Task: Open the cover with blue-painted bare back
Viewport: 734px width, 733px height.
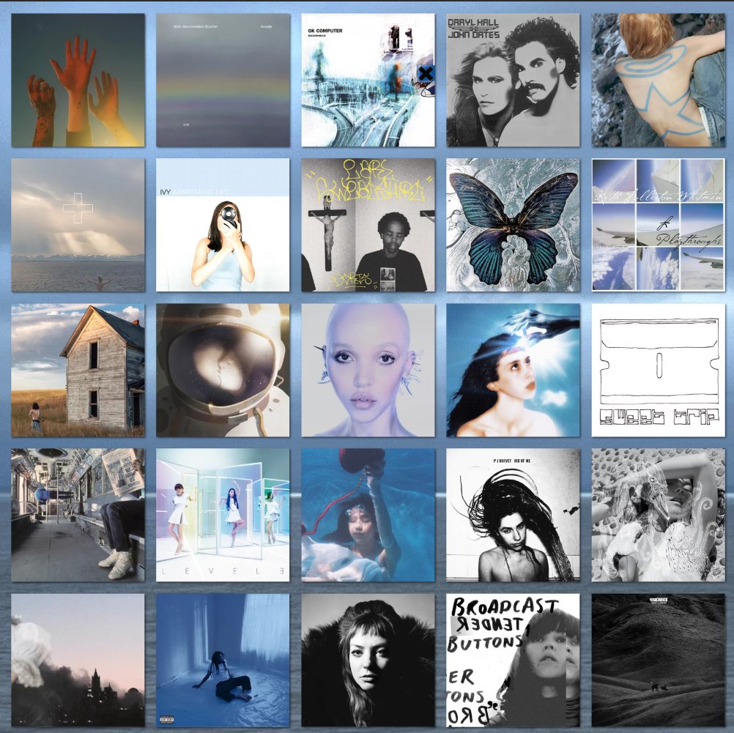Action: tap(658, 80)
